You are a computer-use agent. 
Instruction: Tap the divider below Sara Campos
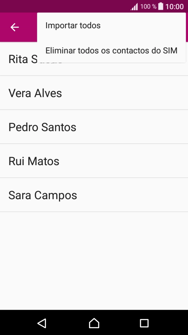94,212
